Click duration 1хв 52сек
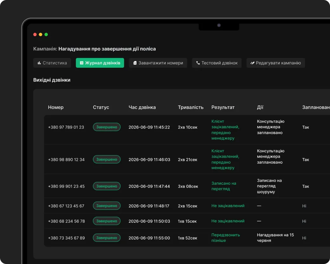This screenshot has width=330, height=264. click(188, 238)
